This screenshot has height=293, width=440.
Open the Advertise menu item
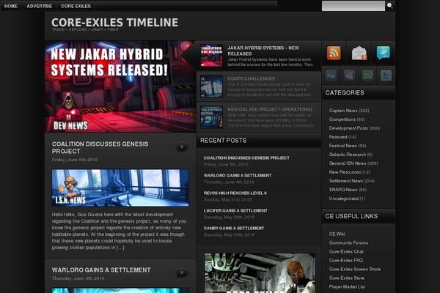pos(40,6)
